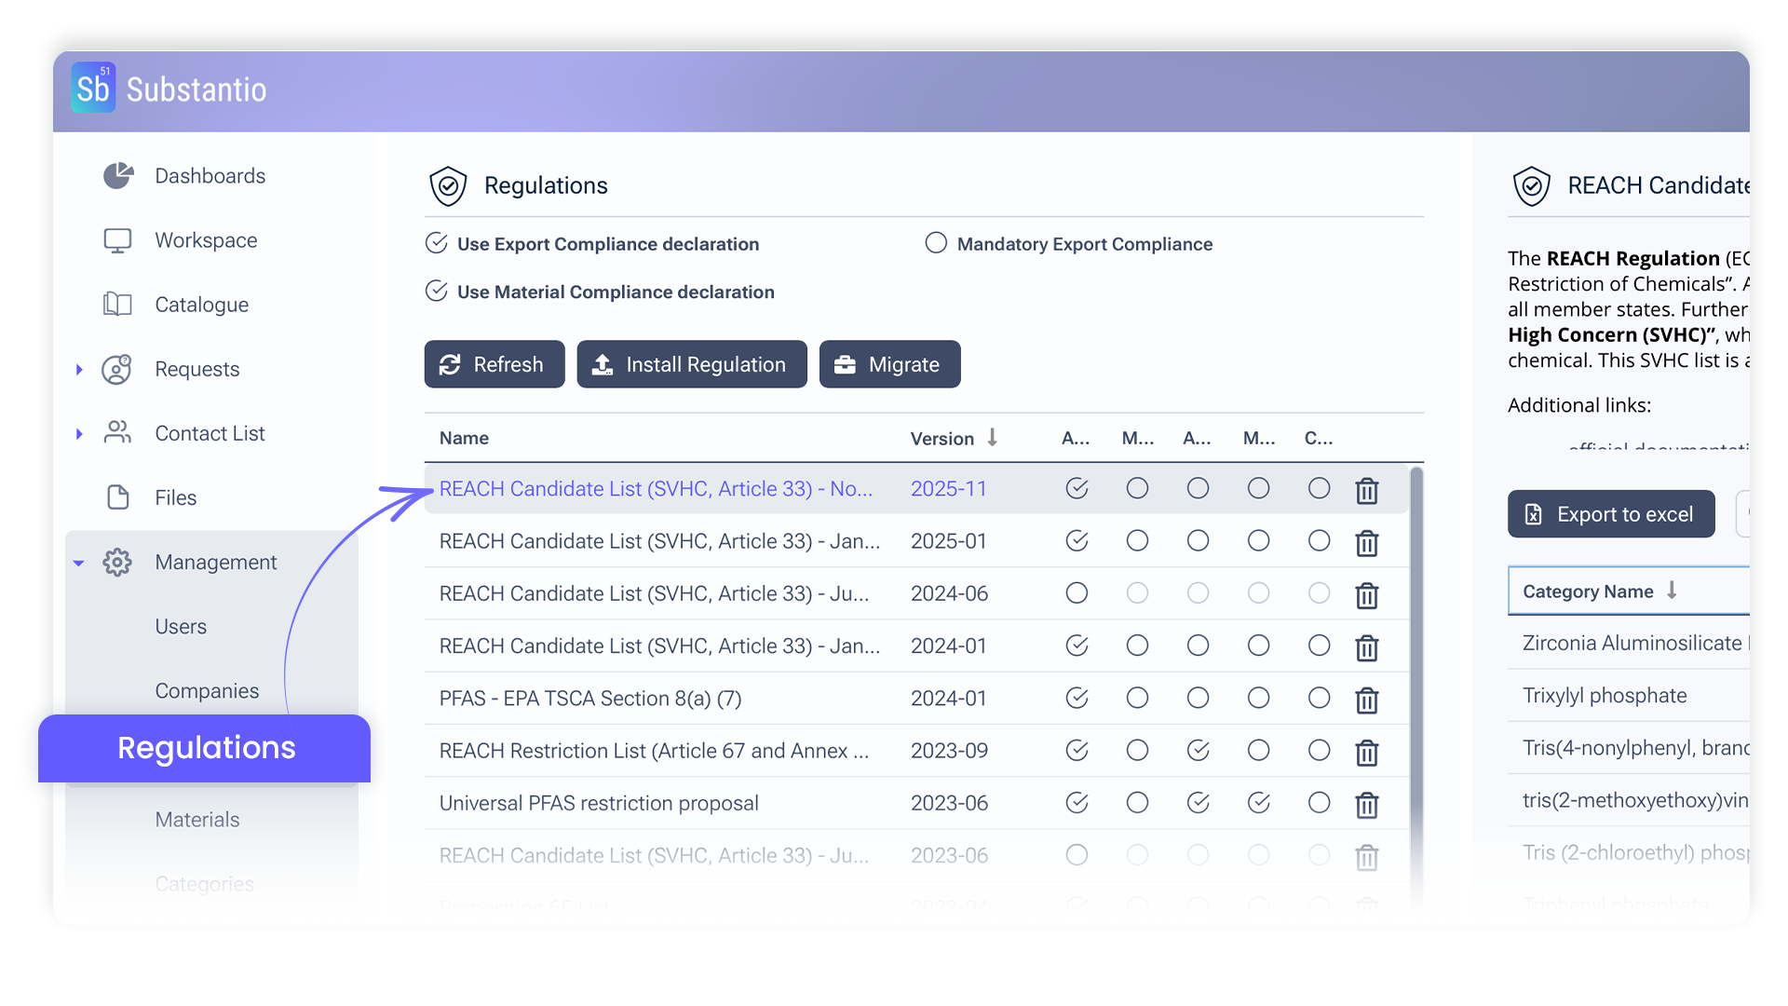The height and width of the screenshot is (1006, 1788).
Task: Open the REACH Candidate List 2025-11 version link
Action: (x=949, y=488)
